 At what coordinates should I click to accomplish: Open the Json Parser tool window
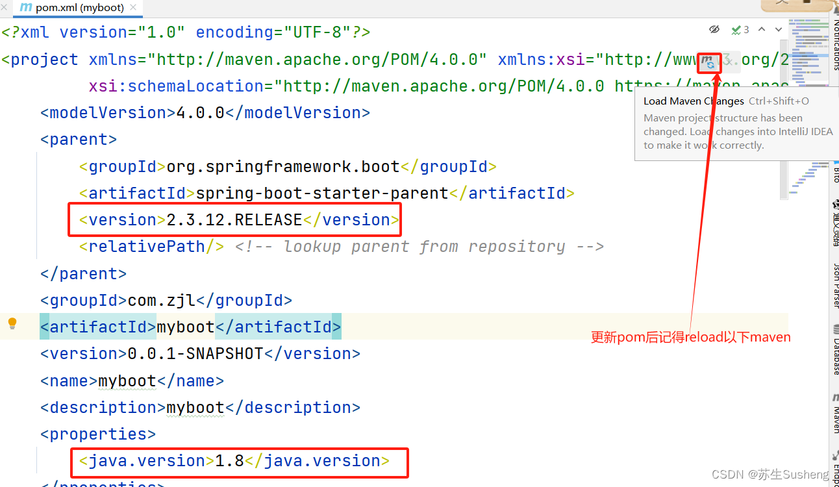(x=835, y=286)
